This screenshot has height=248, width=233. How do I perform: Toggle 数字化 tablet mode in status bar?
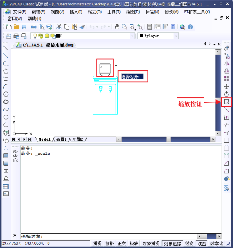tap(217, 243)
